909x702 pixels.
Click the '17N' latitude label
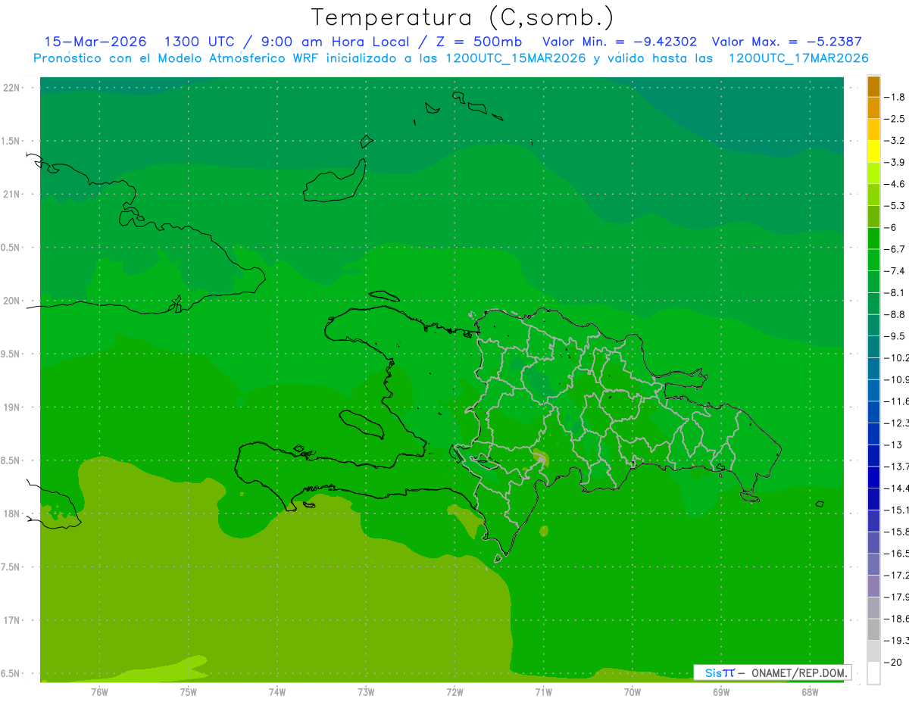click(x=13, y=620)
